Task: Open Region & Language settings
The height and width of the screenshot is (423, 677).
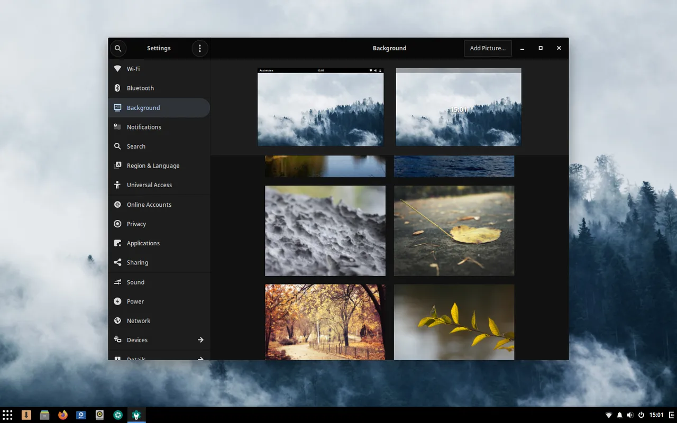Action: click(x=159, y=165)
